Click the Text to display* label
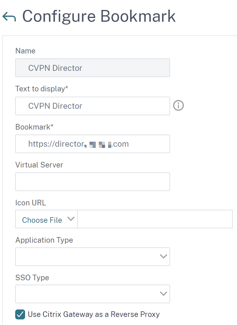The height and width of the screenshot is (325, 237). click(42, 89)
